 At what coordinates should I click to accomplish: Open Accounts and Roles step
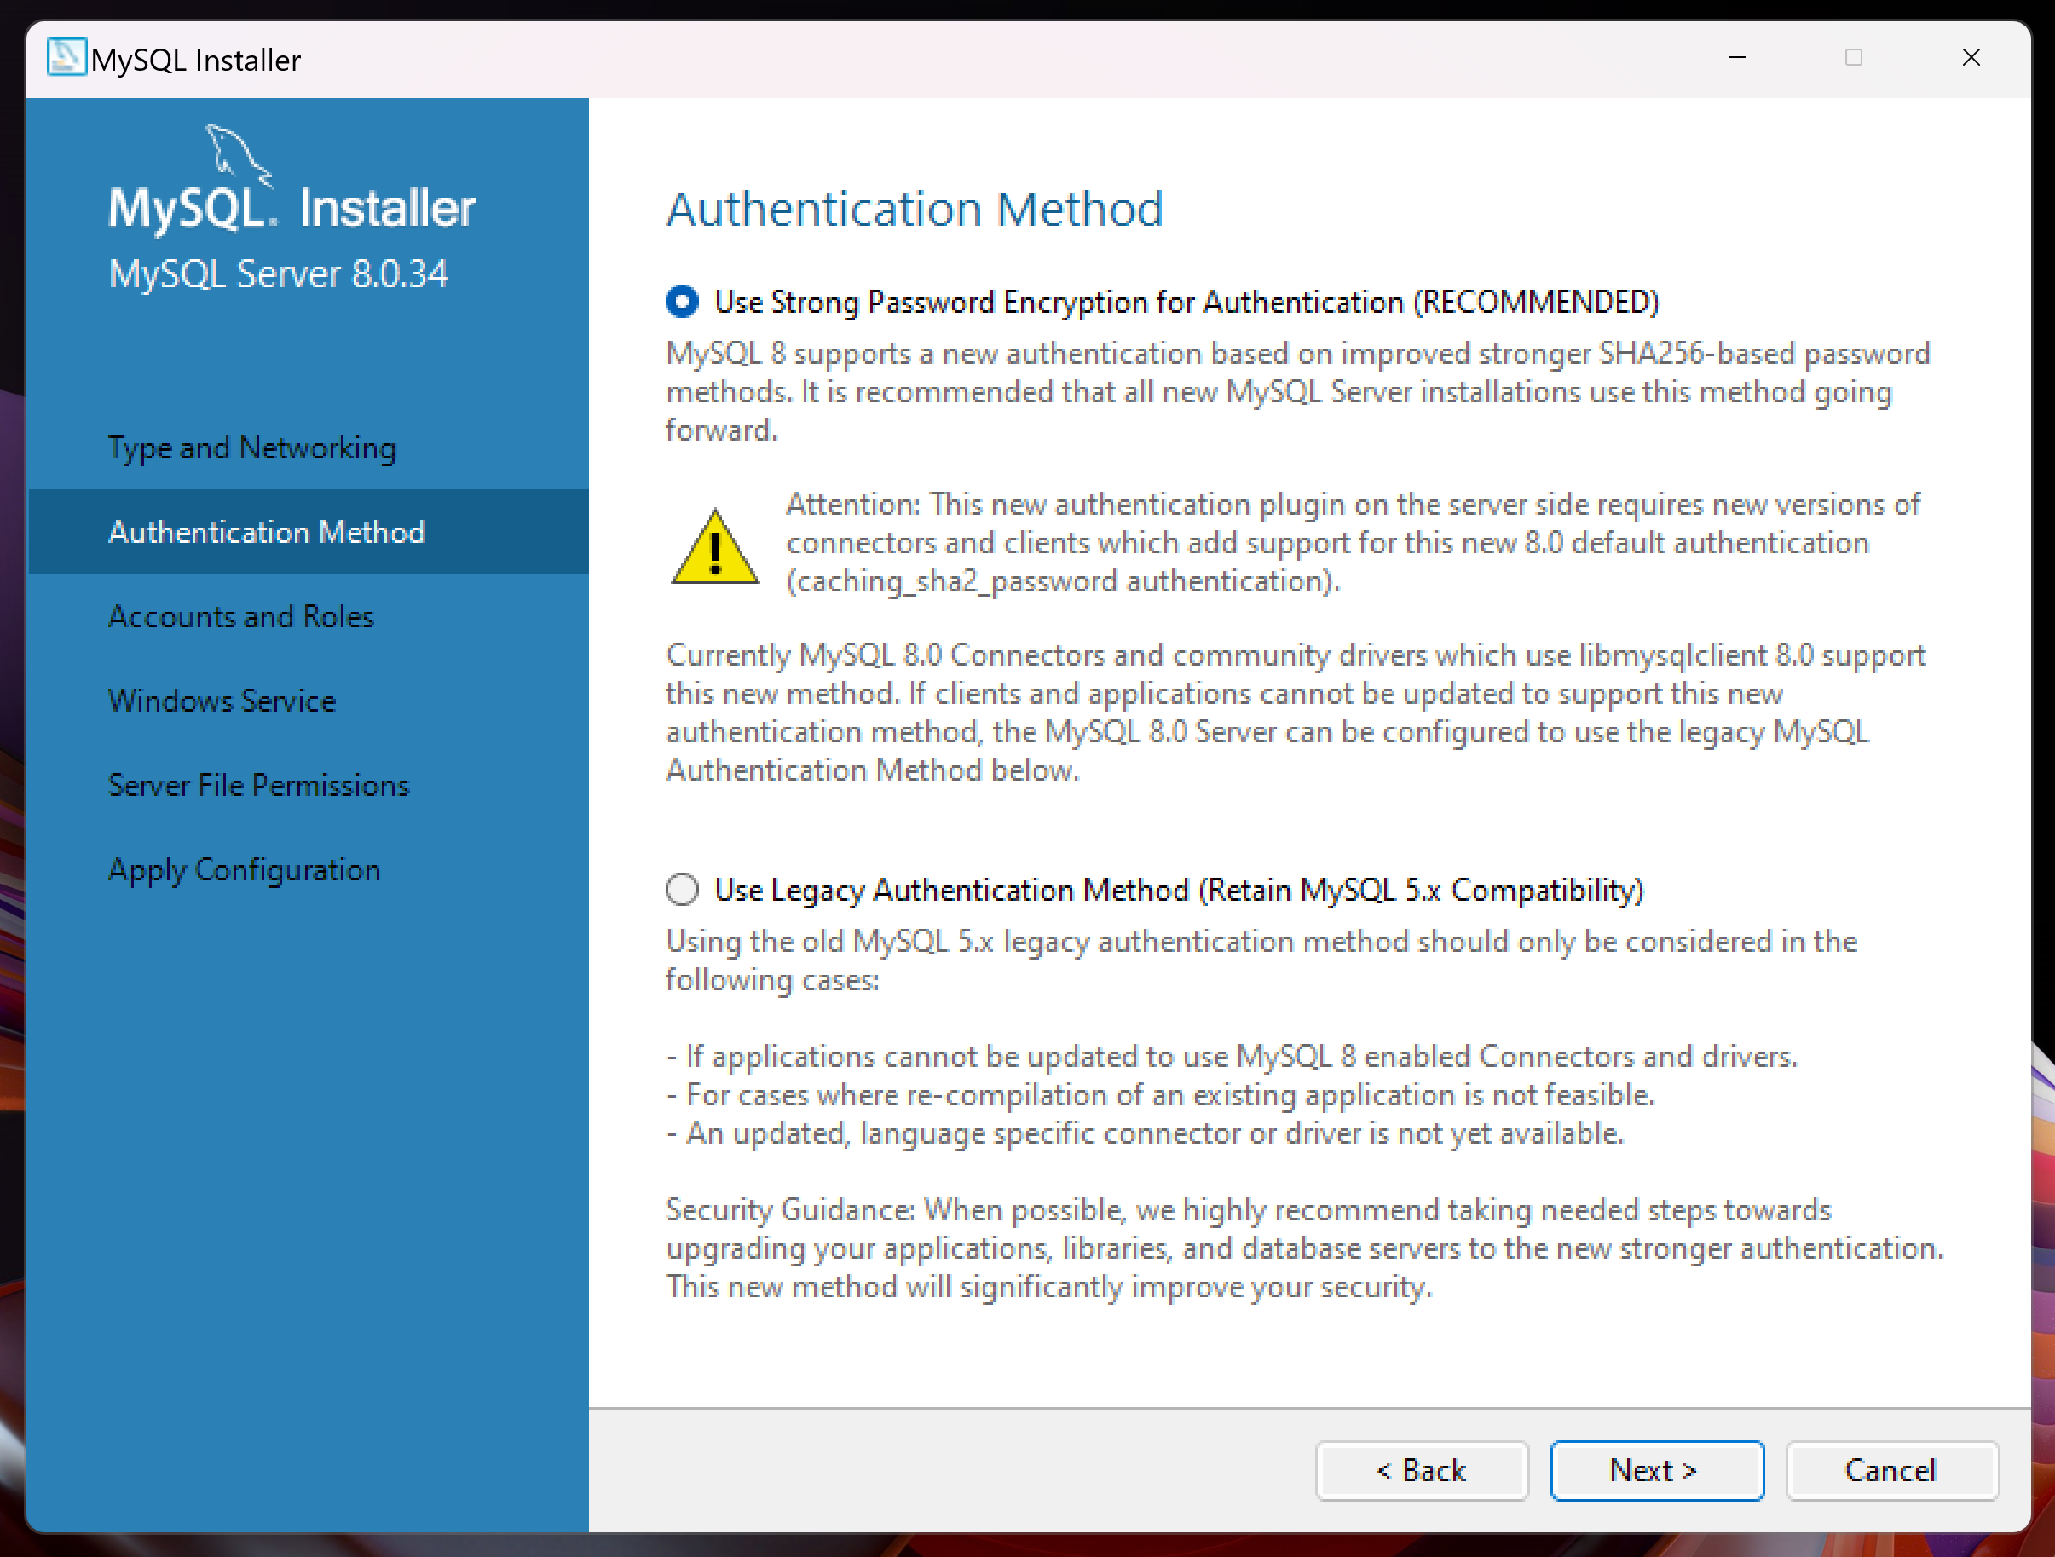240,616
